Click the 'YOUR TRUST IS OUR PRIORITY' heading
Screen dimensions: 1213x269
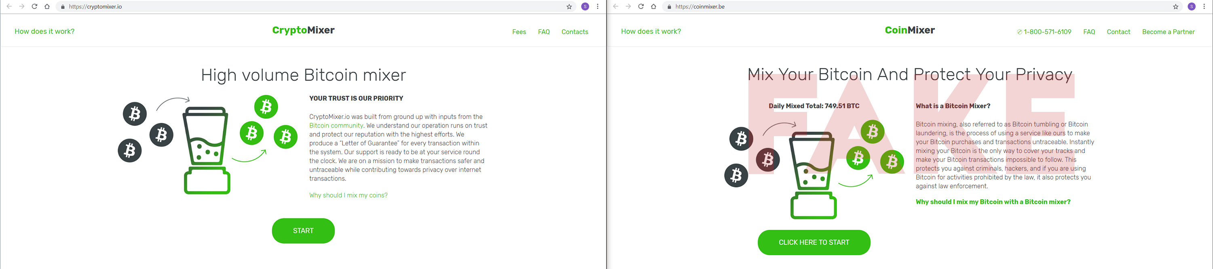[356, 98]
